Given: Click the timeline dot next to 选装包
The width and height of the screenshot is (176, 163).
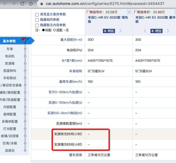Looking at the screenshot, I should 25,151.
